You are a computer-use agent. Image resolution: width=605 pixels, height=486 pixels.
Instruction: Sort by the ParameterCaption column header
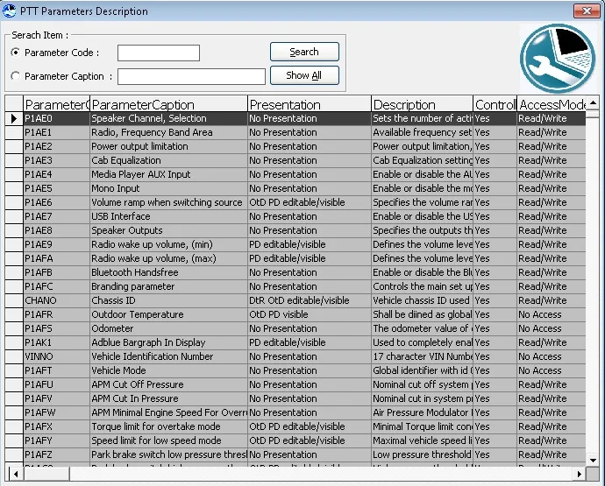[x=168, y=104]
